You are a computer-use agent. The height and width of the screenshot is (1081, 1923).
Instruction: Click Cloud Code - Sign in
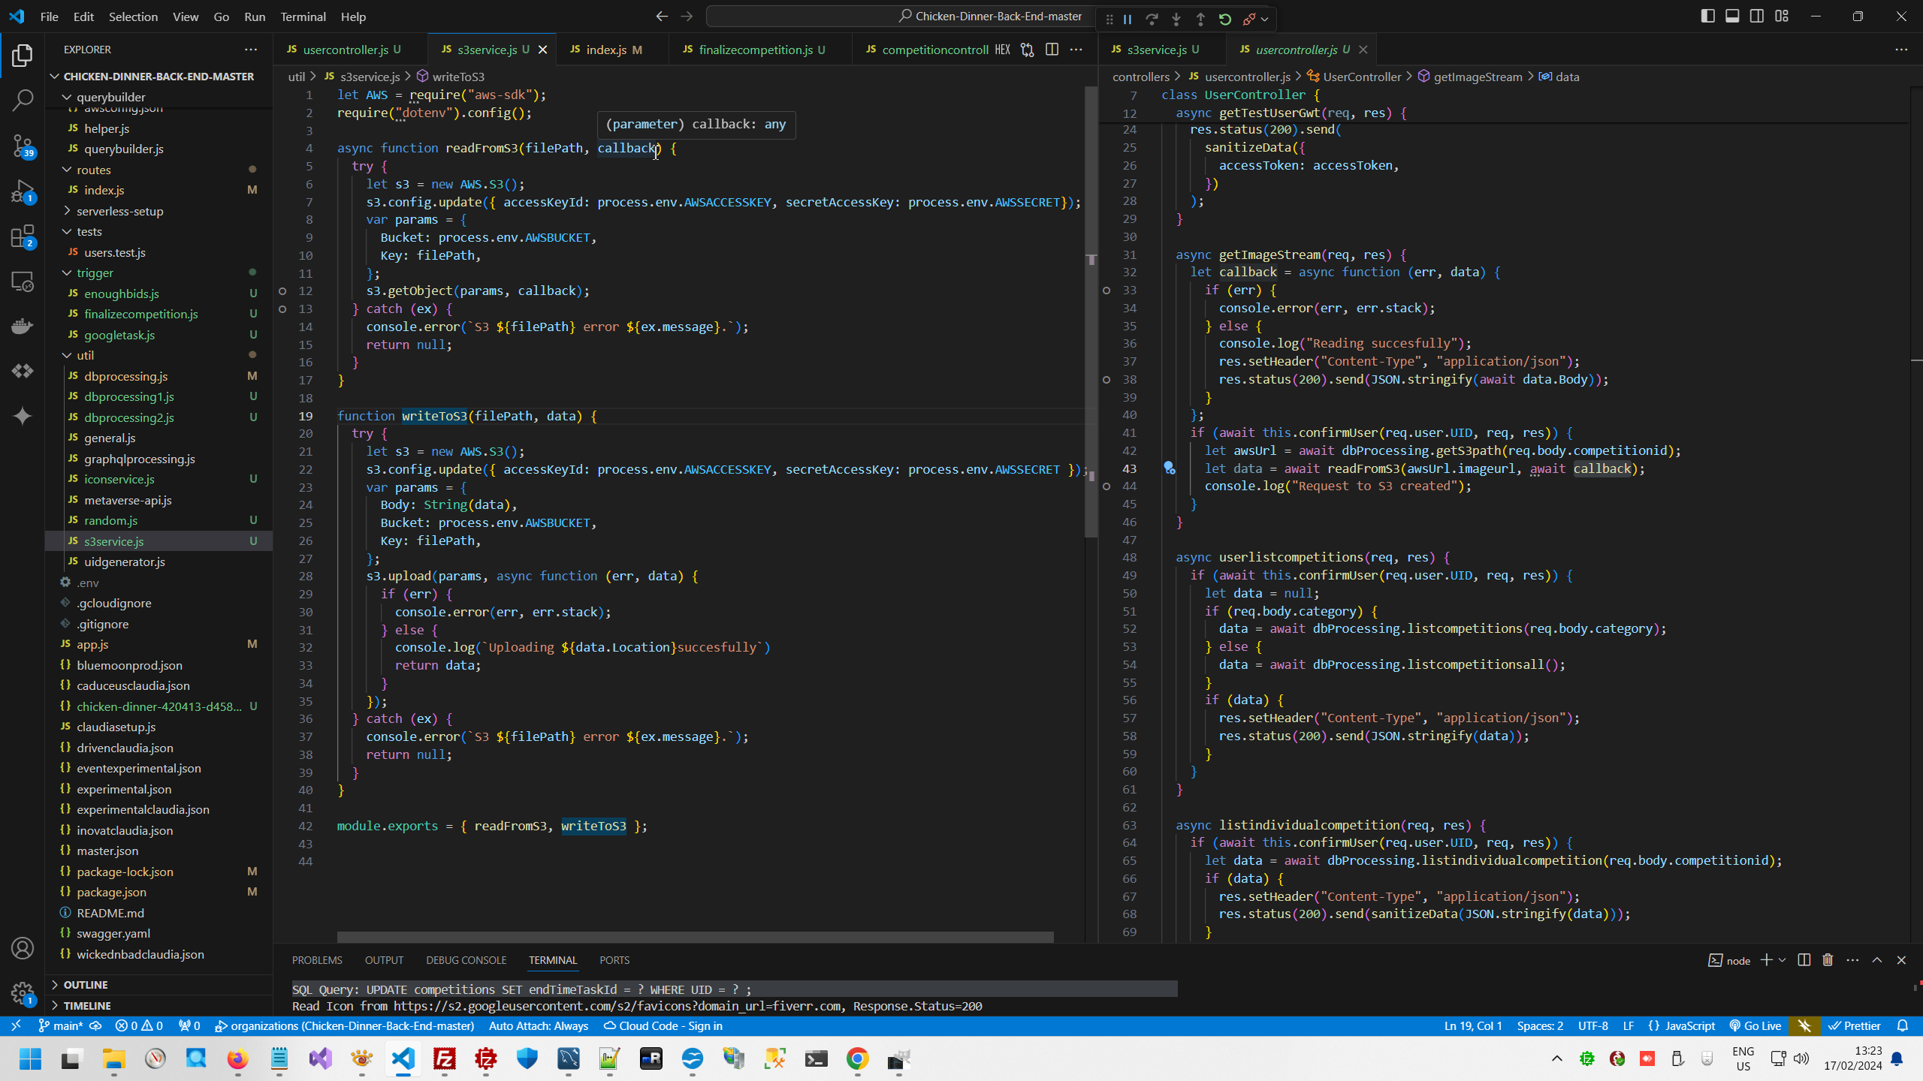click(x=663, y=1026)
